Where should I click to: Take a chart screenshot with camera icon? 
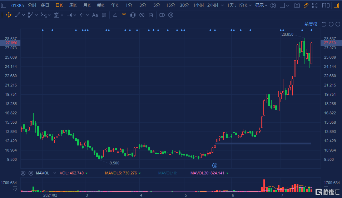point(297,5)
